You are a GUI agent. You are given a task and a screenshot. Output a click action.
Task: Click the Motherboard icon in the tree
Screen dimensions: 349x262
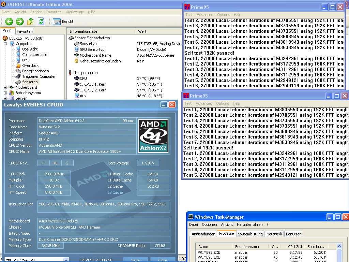12,87
